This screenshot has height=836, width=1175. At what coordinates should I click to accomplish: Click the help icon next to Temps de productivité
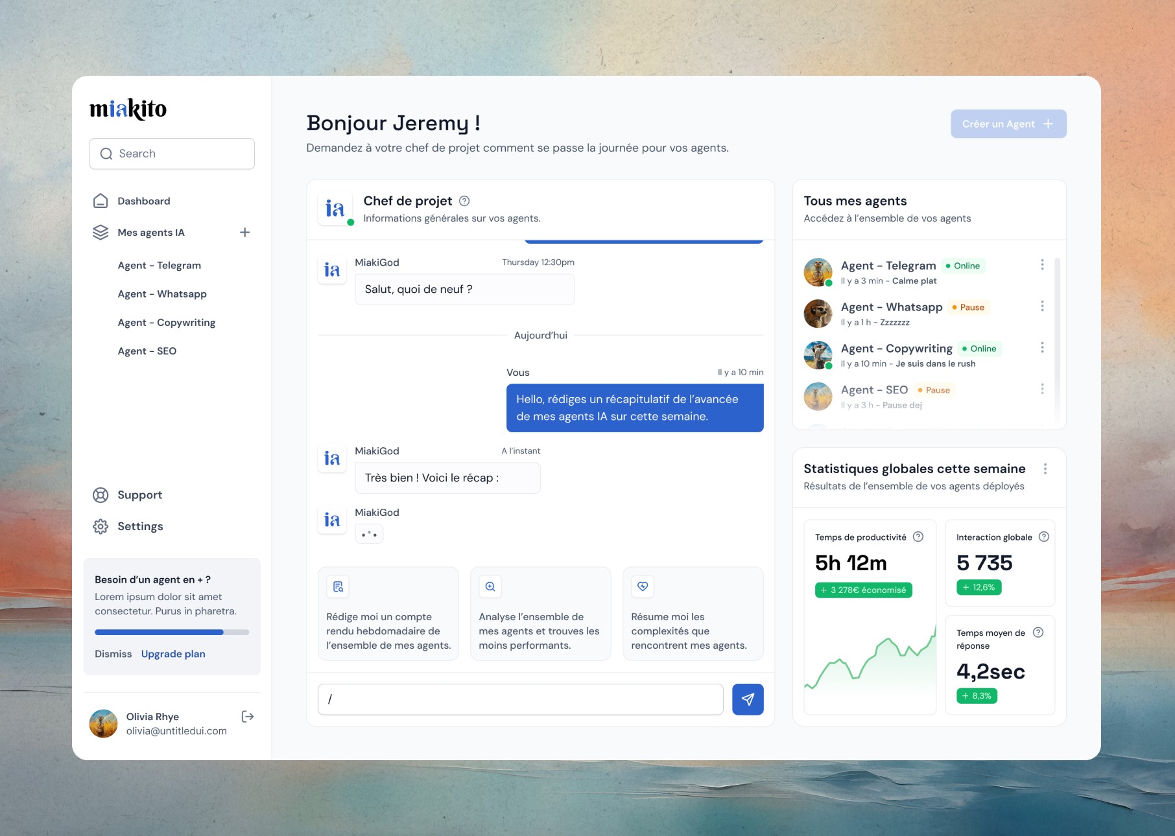point(918,537)
